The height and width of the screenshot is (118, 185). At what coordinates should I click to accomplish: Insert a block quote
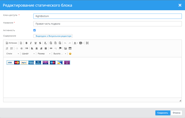[x=27, y=48]
